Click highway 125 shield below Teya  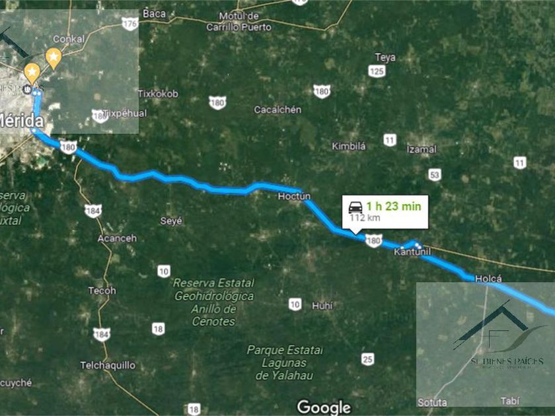[x=377, y=71]
